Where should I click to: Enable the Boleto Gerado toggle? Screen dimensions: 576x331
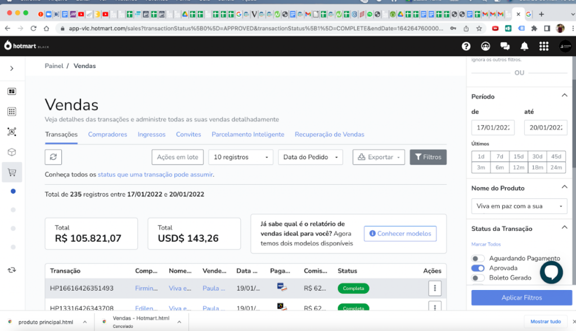click(x=478, y=278)
